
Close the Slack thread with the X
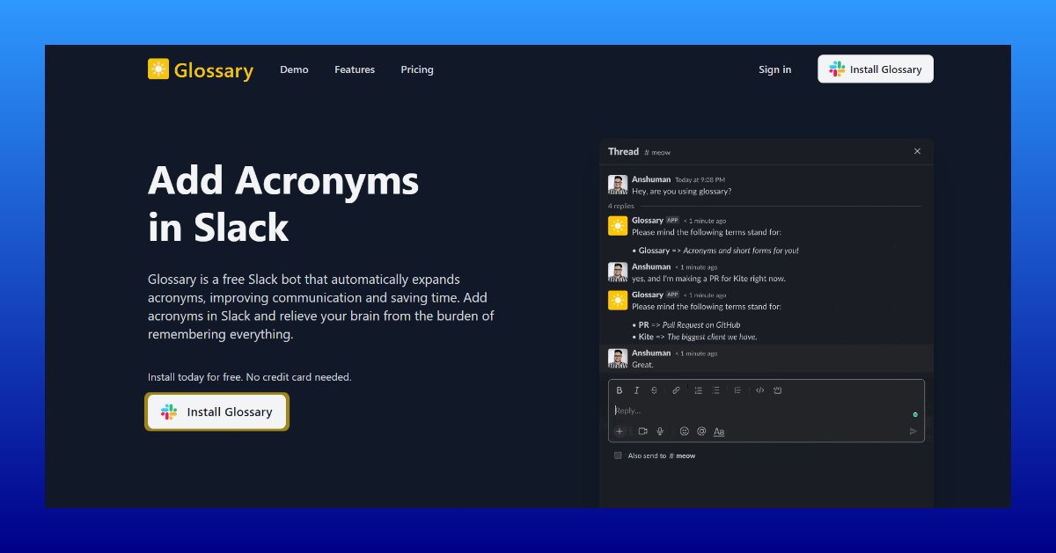click(917, 151)
